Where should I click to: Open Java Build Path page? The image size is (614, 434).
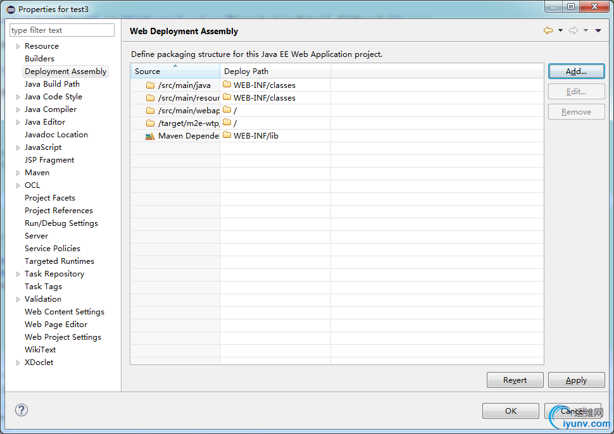coord(52,84)
